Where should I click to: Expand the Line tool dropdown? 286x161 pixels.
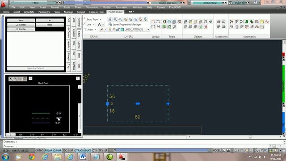(93, 25)
